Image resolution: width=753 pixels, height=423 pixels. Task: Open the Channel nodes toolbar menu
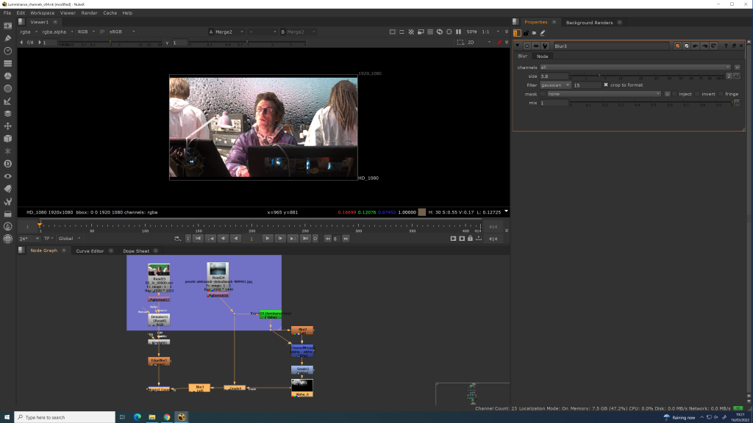tap(7, 63)
